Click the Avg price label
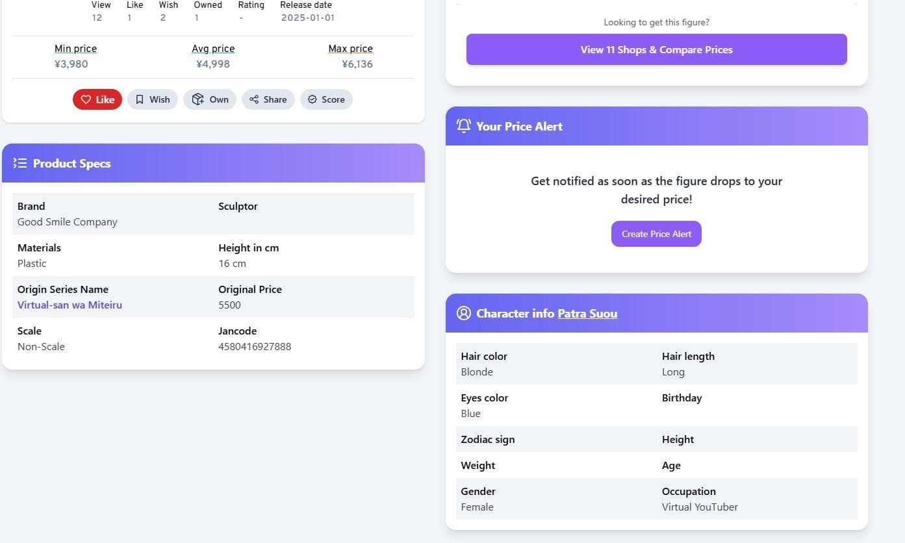Screen dimensions: 905x543 click(x=213, y=48)
